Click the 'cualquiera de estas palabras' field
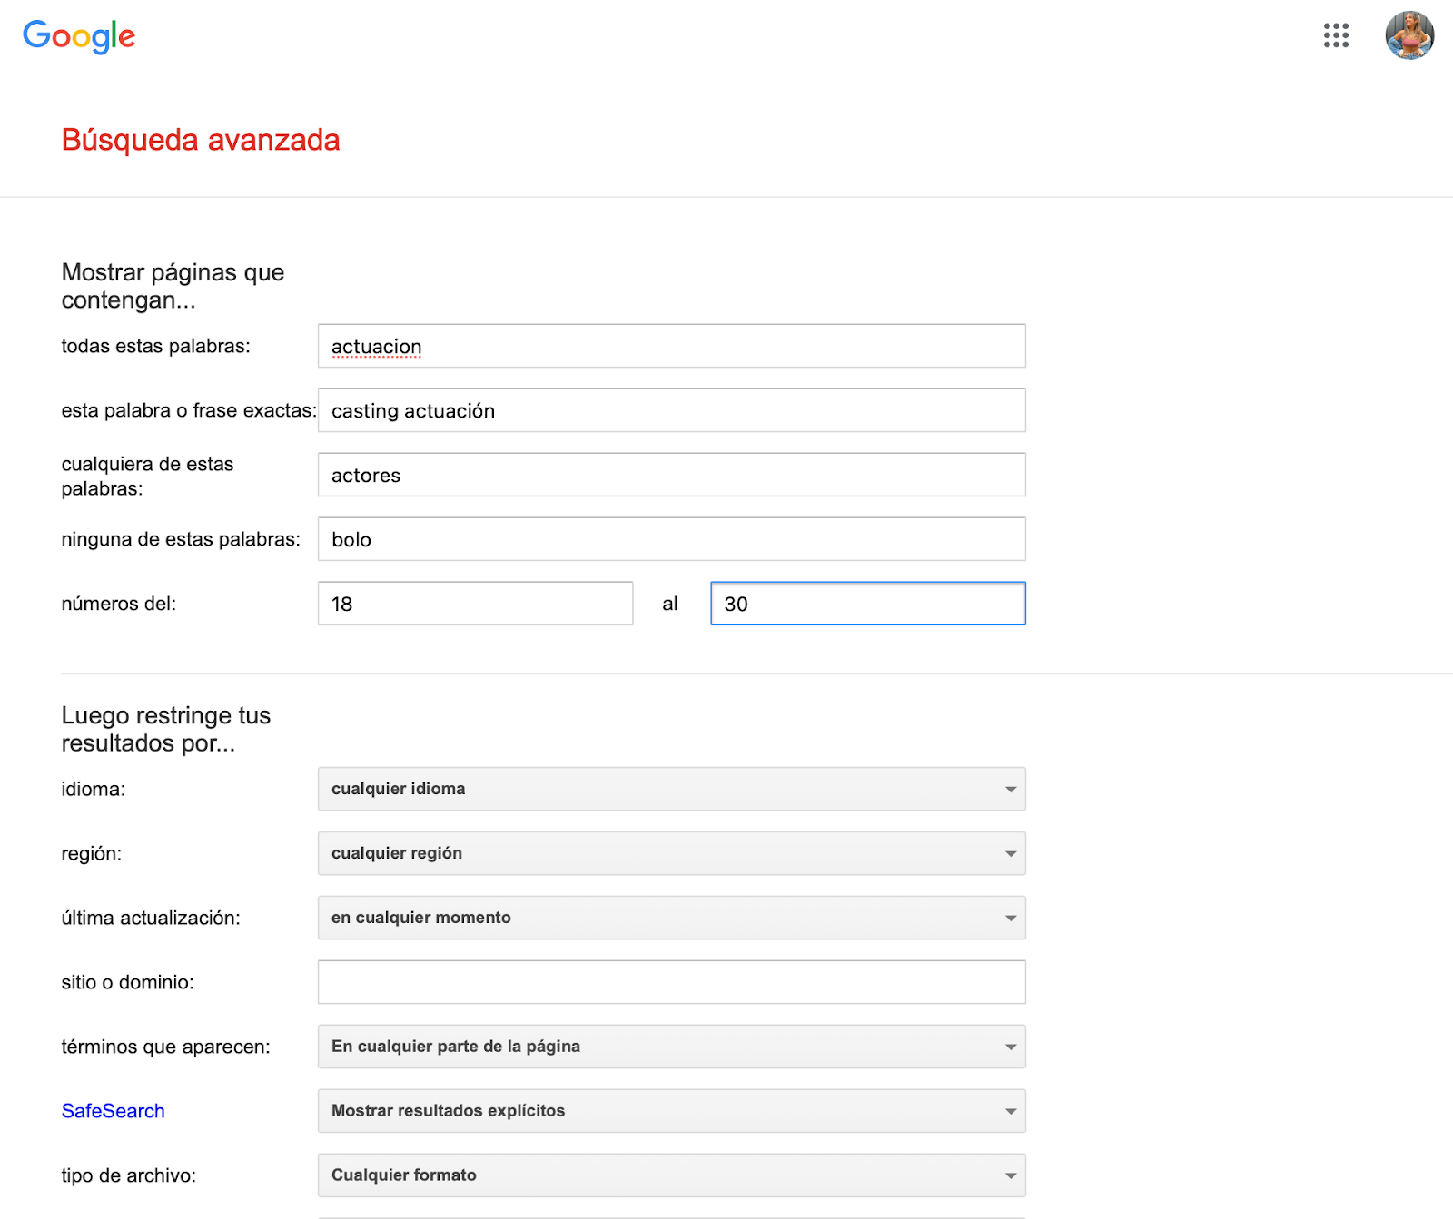This screenshot has width=1453, height=1219. tap(672, 475)
